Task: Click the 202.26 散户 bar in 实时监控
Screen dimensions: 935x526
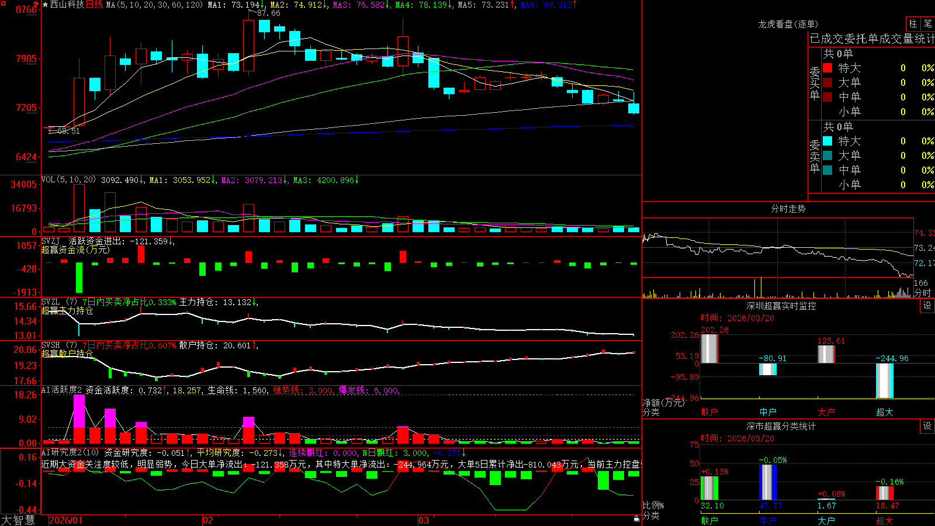Action: (709, 348)
